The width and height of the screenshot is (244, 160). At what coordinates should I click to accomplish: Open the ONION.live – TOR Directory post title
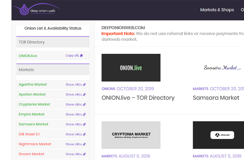point(138,98)
